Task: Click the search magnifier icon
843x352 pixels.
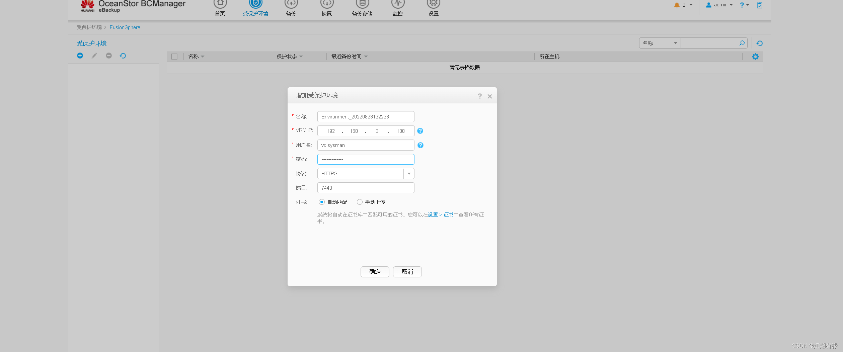Action: click(x=742, y=43)
